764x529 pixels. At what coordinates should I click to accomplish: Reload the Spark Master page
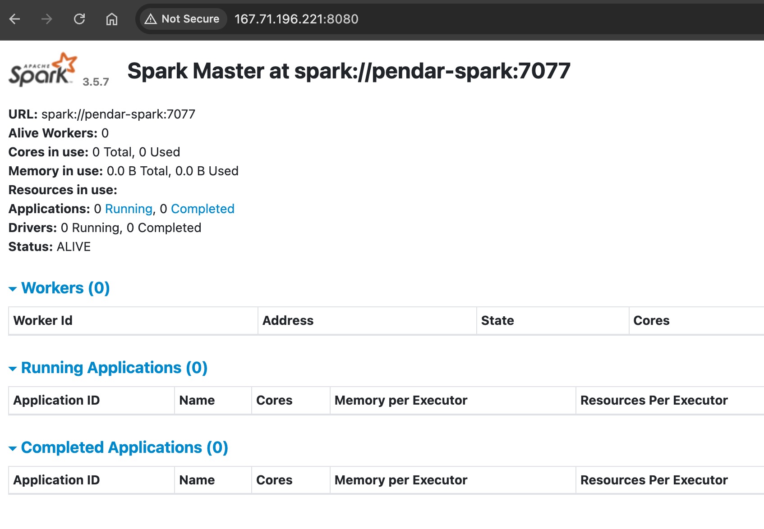[79, 19]
